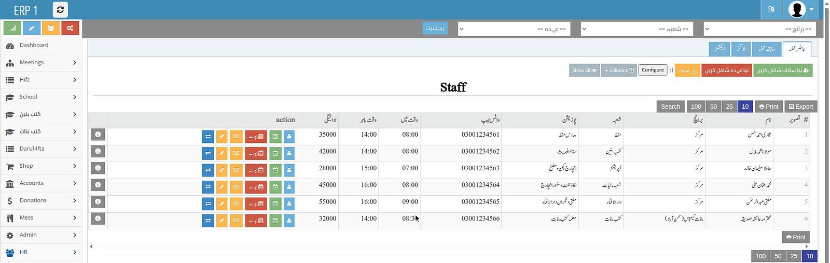The image size is (830, 263).
Task: Click info icon on the 35000 salary row
Action: [x=98, y=134]
